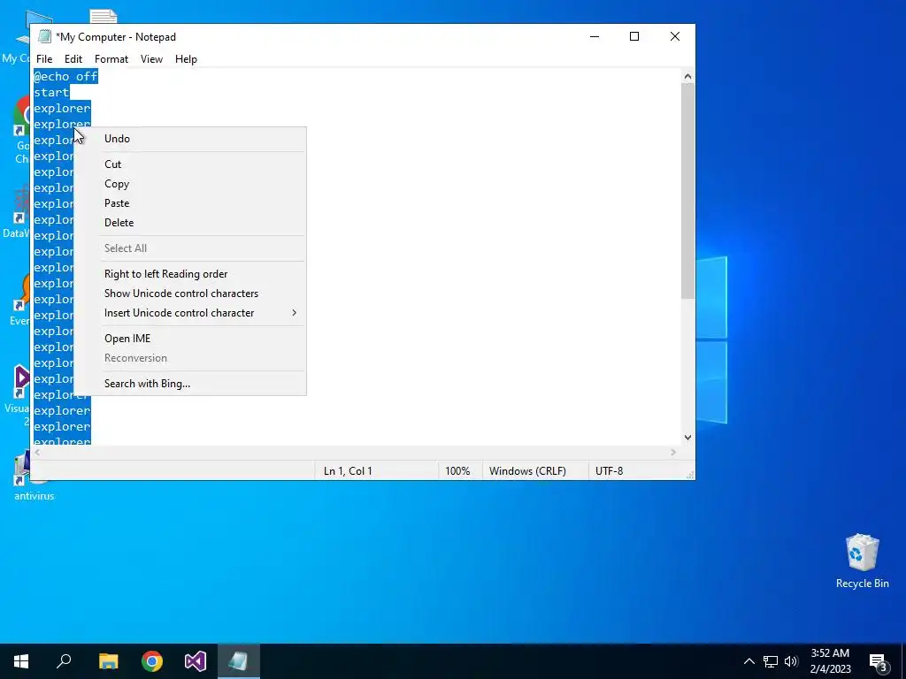The width and height of the screenshot is (906, 679).
Task: Open the volume speaker tray icon
Action: [x=791, y=661]
